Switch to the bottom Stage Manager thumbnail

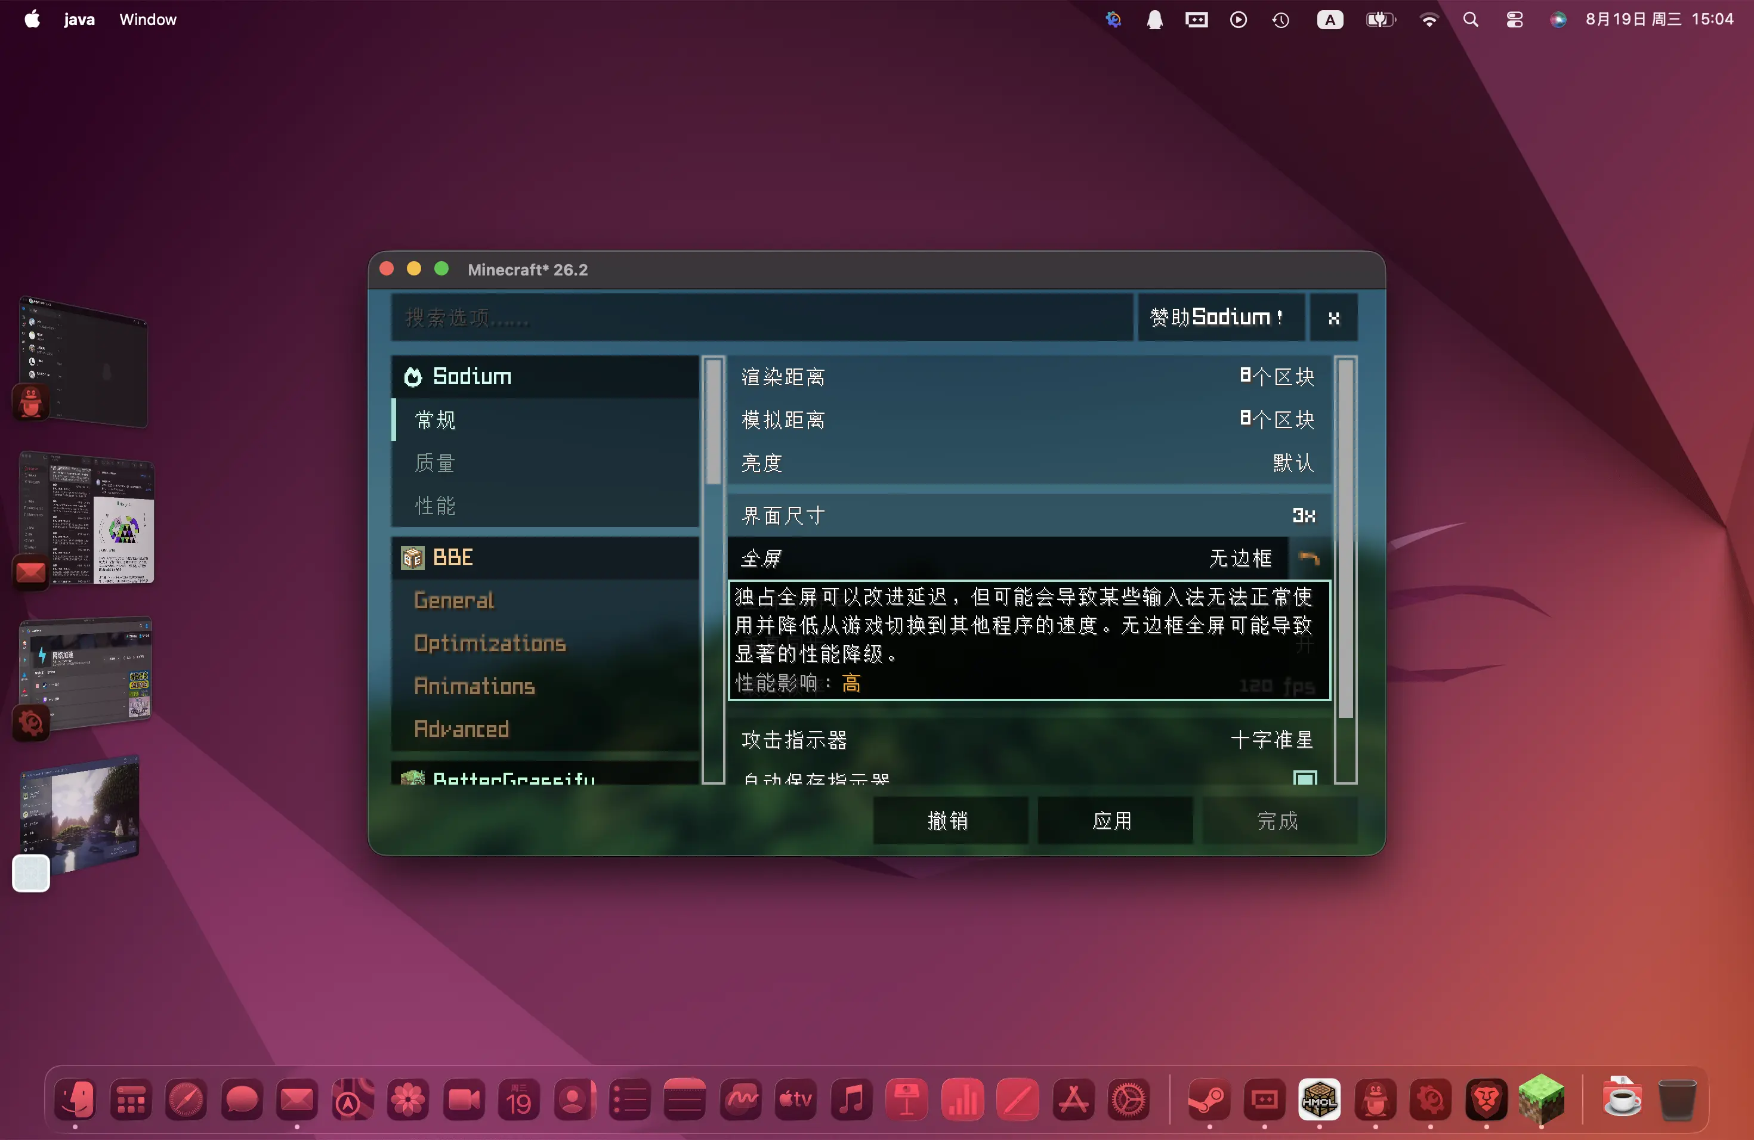79,815
